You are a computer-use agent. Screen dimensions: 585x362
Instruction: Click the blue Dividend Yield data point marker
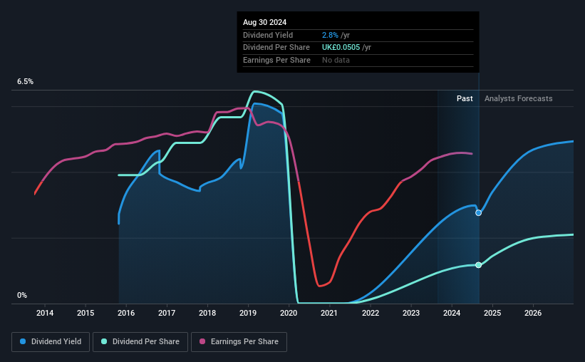click(478, 213)
